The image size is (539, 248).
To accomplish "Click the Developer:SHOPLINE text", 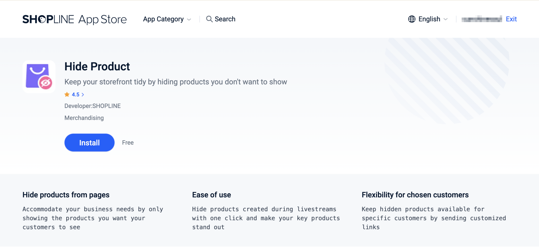I will click(x=93, y=106).
